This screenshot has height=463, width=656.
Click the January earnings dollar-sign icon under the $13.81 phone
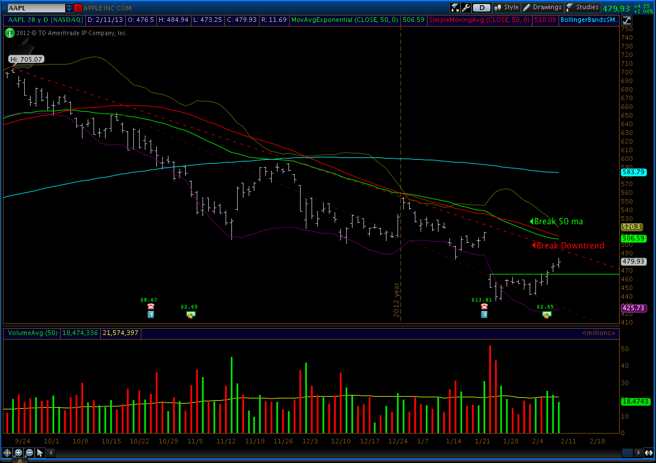click(x=484, y=314)
